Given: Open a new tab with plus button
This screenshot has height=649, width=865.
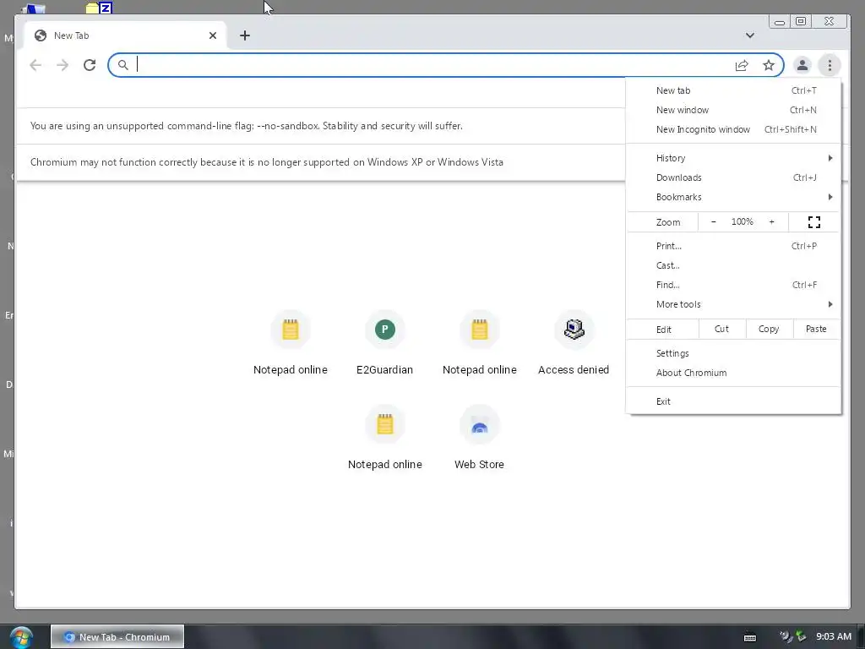Looking at the screenshot, I should (245, 35).
